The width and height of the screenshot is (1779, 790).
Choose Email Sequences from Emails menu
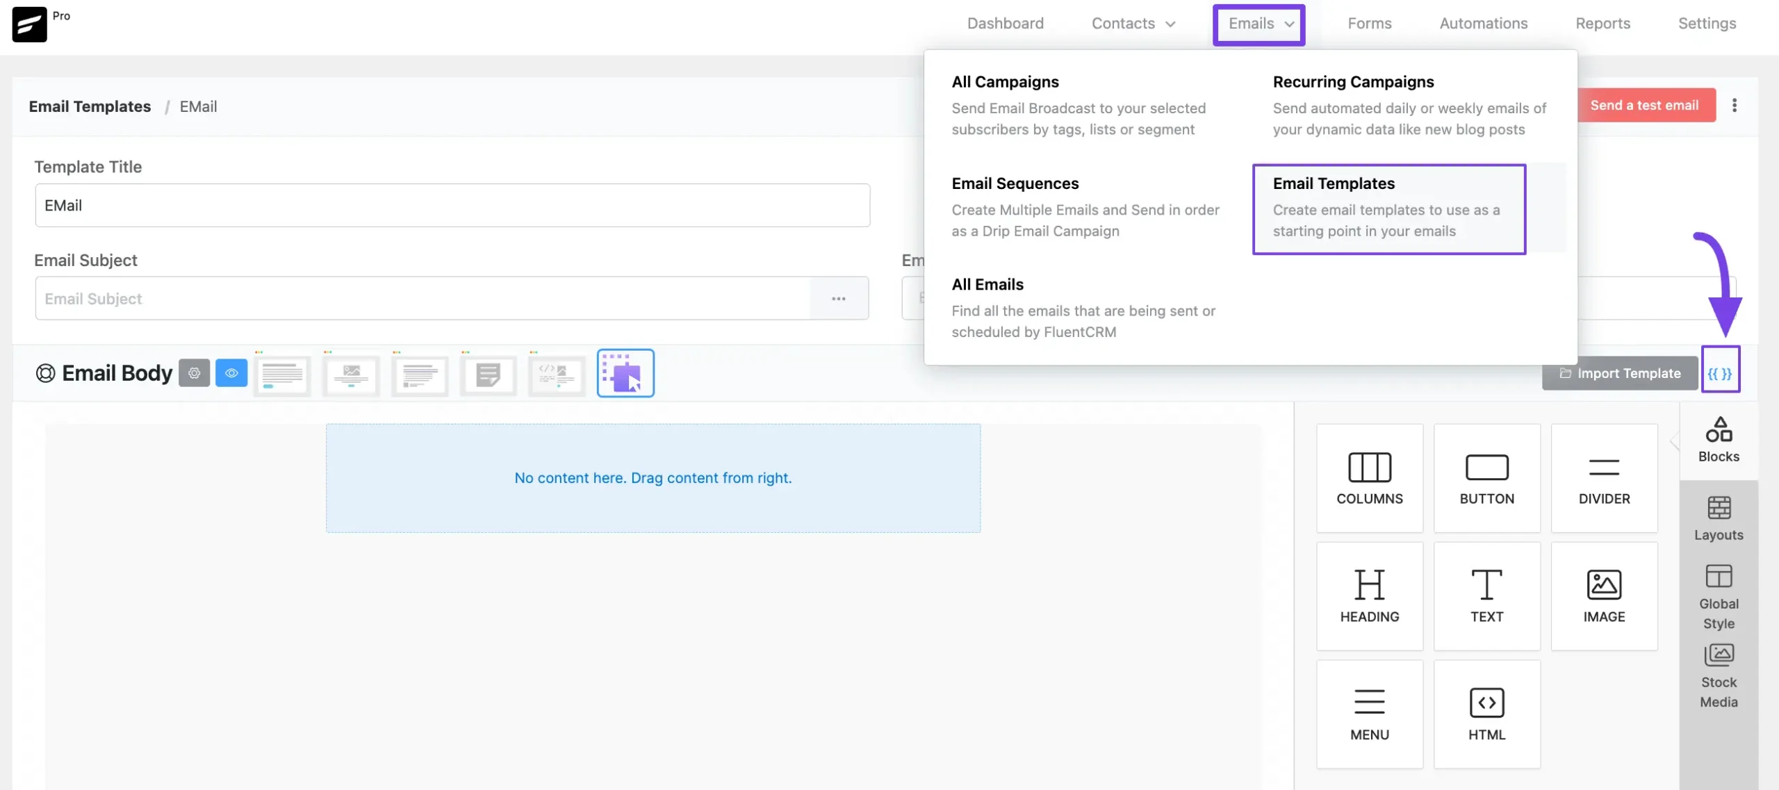click(1085, 207)
